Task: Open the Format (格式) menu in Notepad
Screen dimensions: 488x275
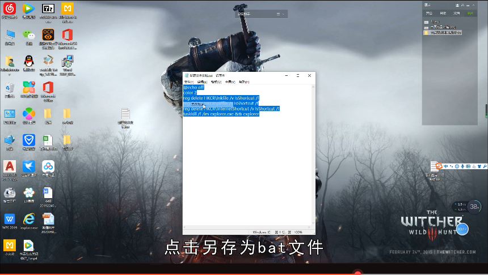Action: pos(216,82)
